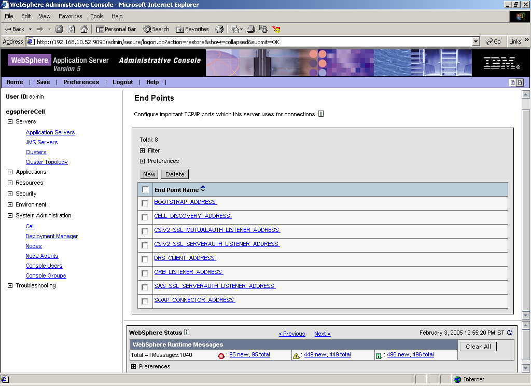Expand the Resources tree node
This screenshot has width=531, height=386.
10,183
